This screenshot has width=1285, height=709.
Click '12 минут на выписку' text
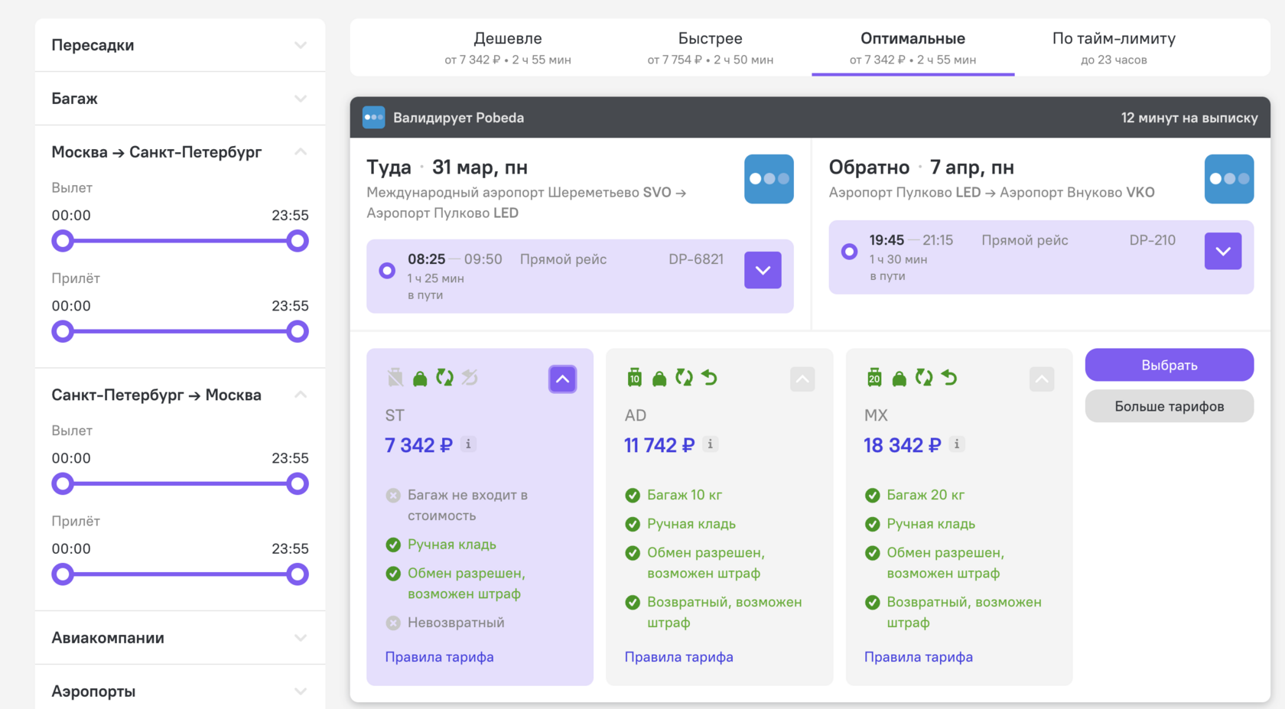click(1189, 118)
